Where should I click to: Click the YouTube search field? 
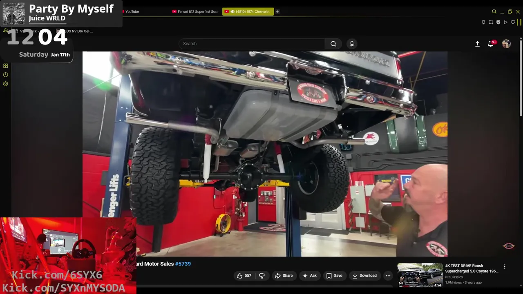[x=252, y=44]
